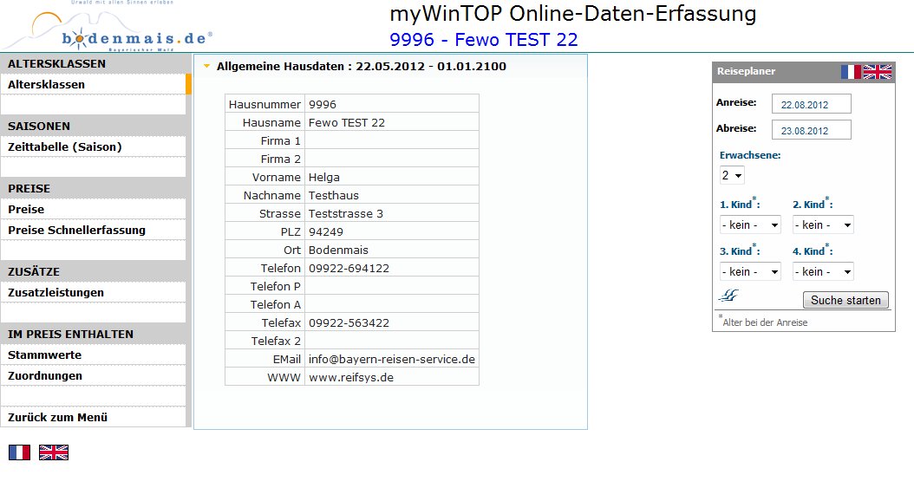Image resolution: width=914 pixels, height=488 pixels.
Task: Open the 3. Kind age dropdown
Action: click(x=750, y=271)
